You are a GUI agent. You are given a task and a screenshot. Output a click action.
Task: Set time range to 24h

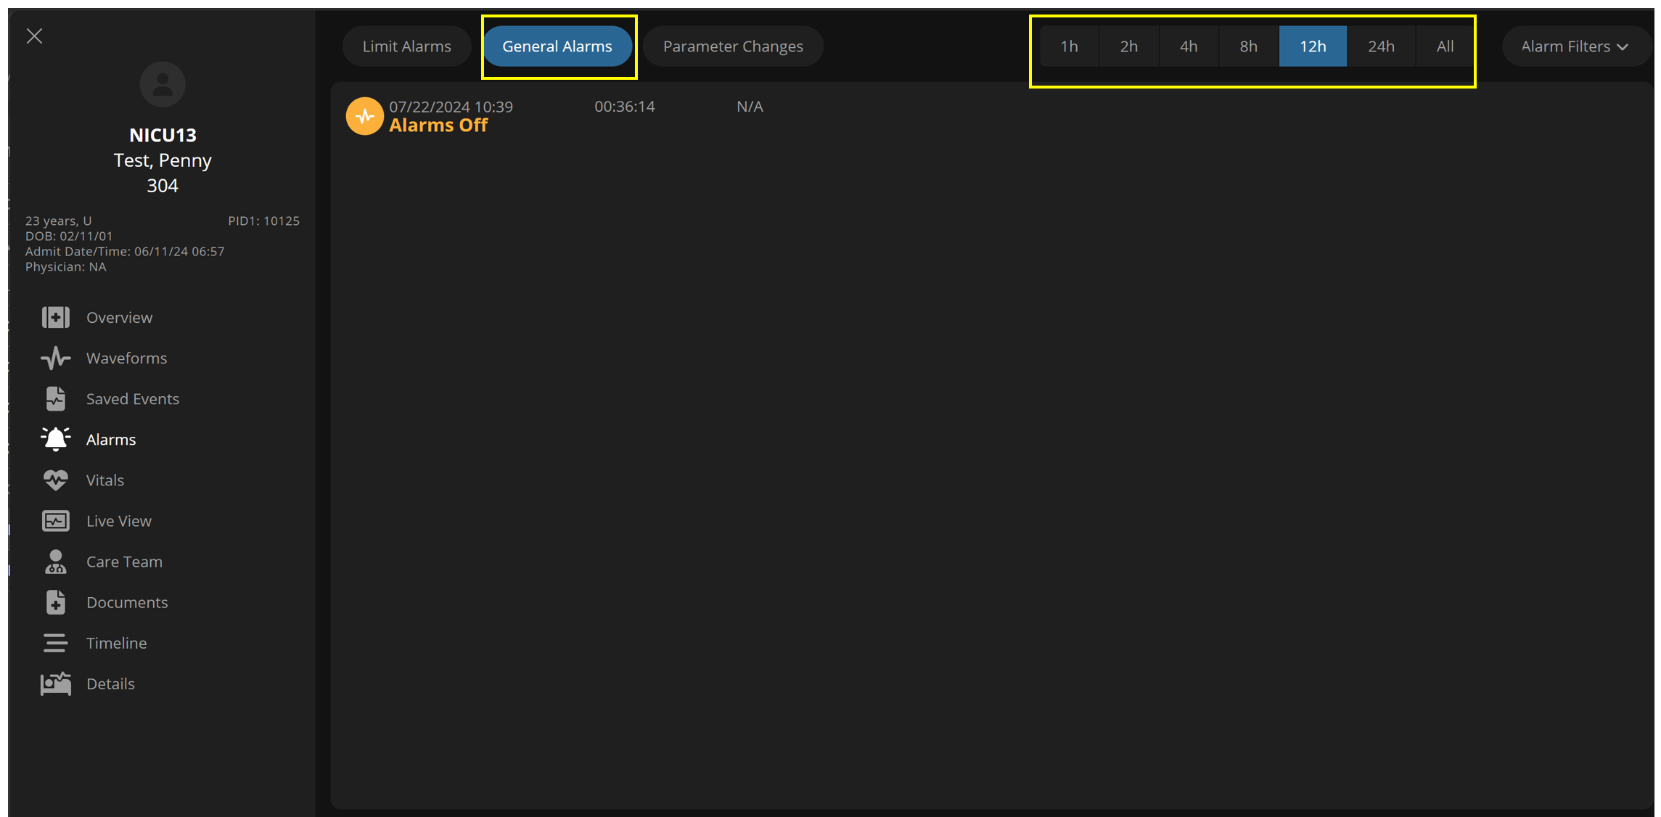point(1381,46)
